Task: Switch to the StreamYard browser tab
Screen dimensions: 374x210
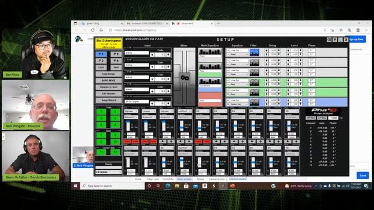Action: click(192, 23)
